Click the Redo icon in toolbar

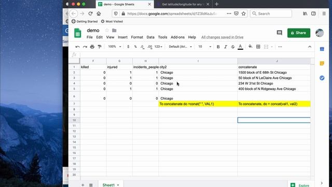coord(85,47)
